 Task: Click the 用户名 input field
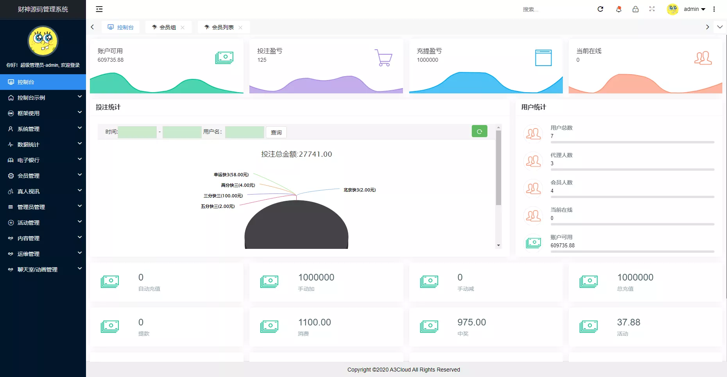tap(244, 132)
